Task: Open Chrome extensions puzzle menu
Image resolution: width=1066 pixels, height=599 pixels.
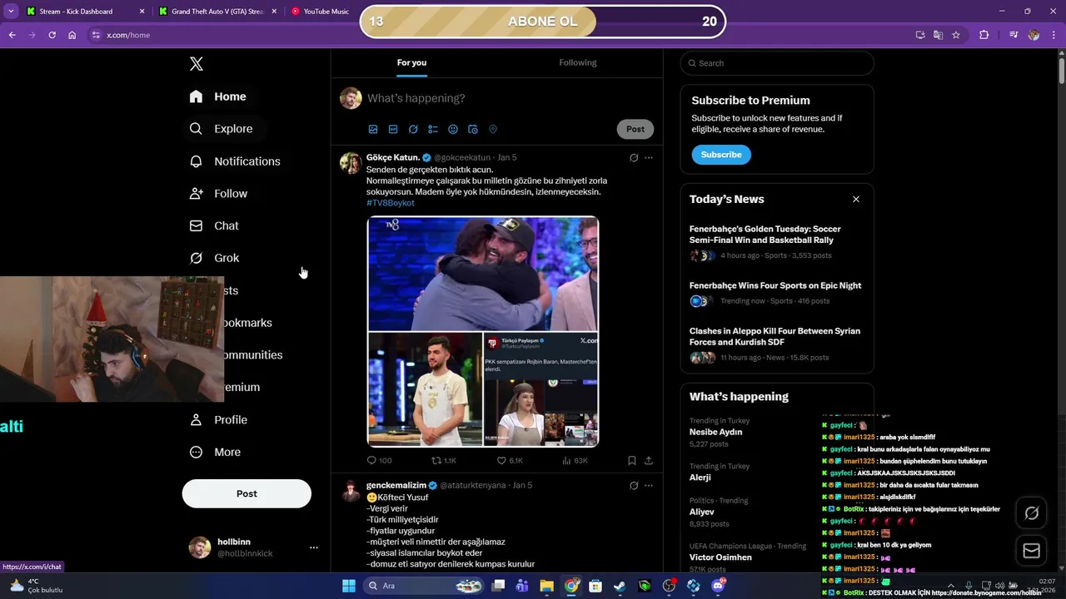Action: click(984, 35)
